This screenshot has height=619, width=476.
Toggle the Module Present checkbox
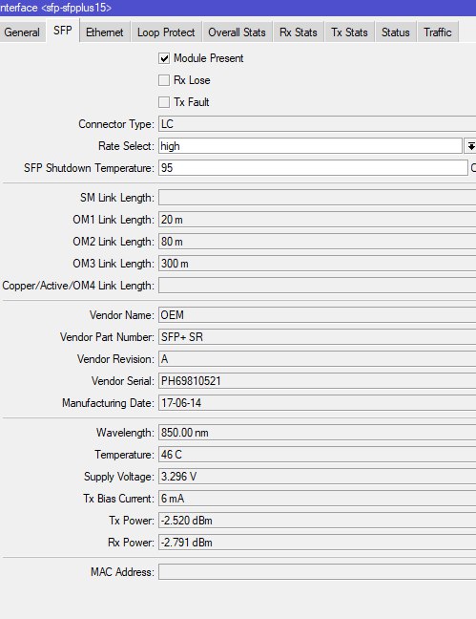coord(164,58)
